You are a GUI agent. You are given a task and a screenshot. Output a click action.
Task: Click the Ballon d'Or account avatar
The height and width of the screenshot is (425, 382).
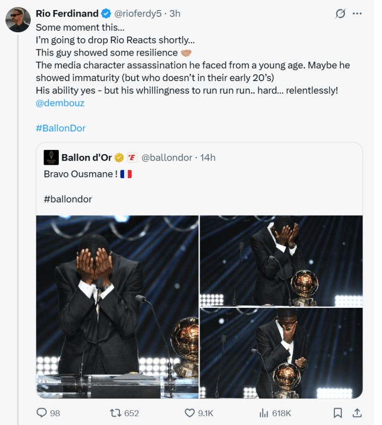pos(51,157)
